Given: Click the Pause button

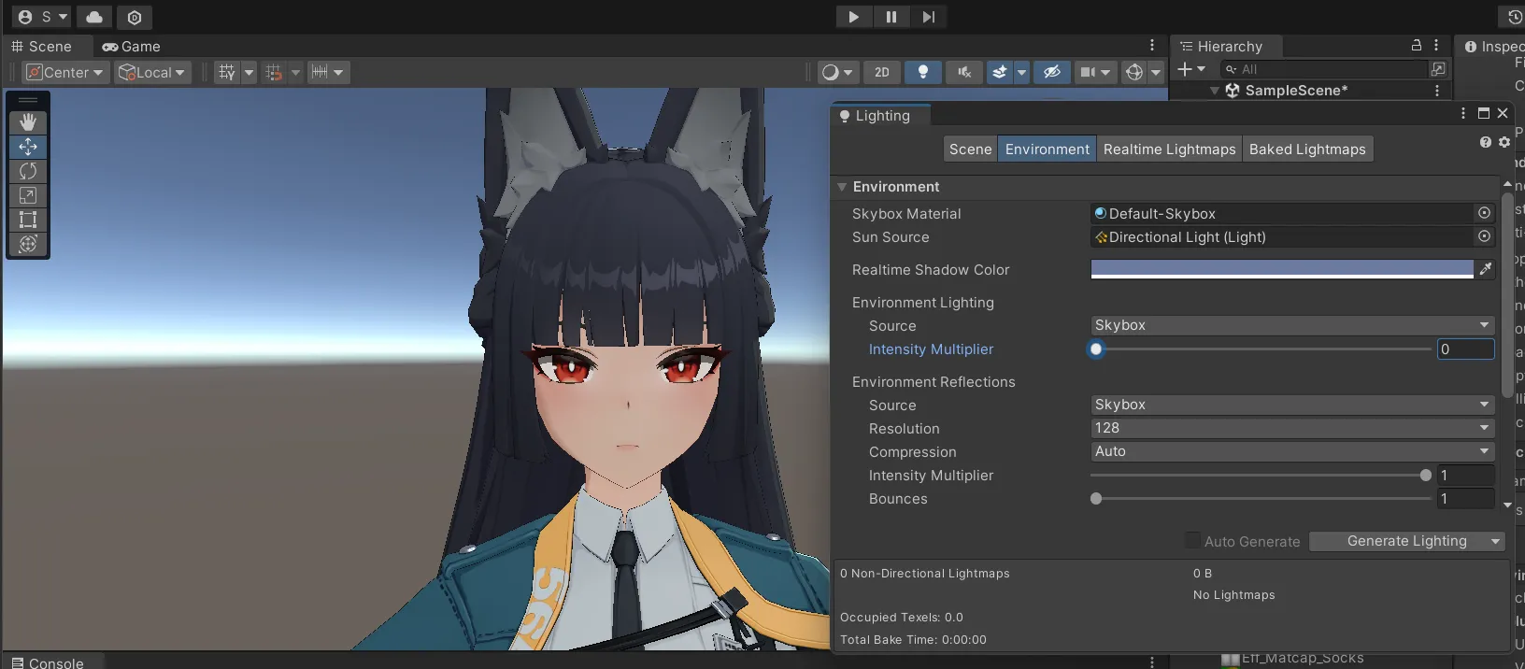Looking at the screenshot, I should [x=891, y=17].
